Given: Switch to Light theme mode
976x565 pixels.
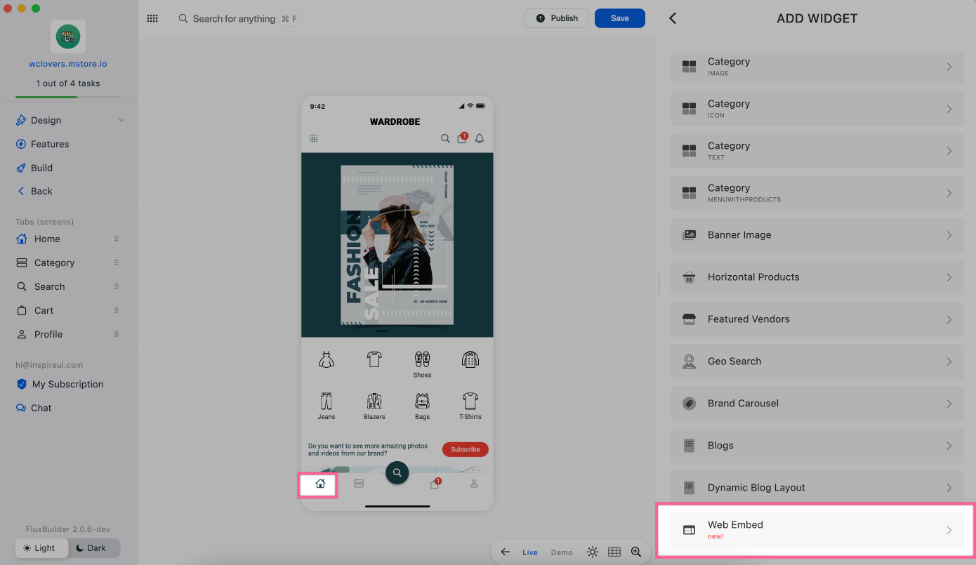Looking at the screenshot, I should (41, 548).
